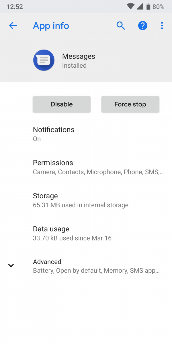Viewport: 172px width, 344px height.
Task: Tap the Messages app icon
Action: 44,60
